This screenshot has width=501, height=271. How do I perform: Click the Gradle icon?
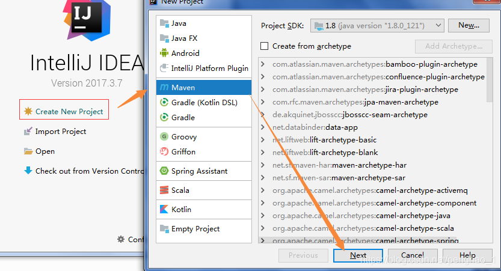(x=164, y=117)
